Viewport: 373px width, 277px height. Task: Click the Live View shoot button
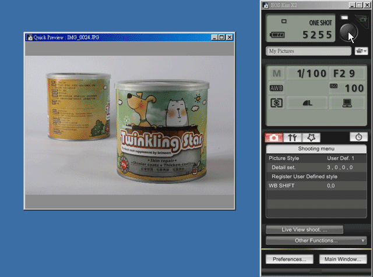point(304,230)
